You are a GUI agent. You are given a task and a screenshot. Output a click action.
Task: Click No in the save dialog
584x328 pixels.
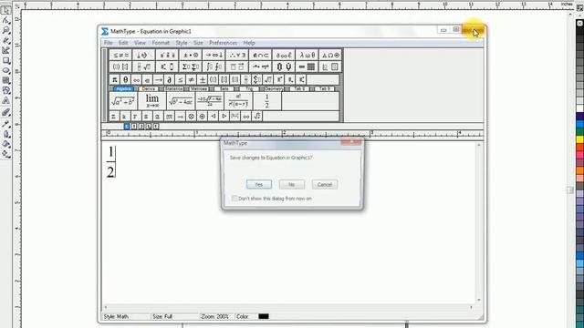tap(292, 184)
